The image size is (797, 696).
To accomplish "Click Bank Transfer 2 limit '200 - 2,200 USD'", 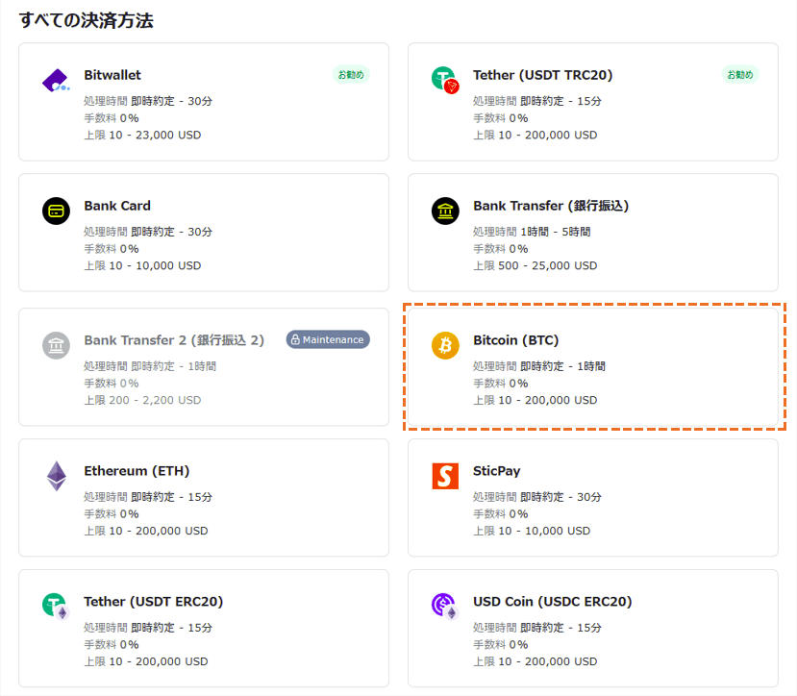I will point(155,400).
